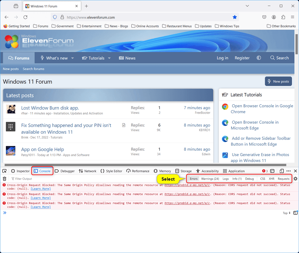Open the Other Bookmarks folder
Screen dimensions: 299x253
[x=281, y=26]
